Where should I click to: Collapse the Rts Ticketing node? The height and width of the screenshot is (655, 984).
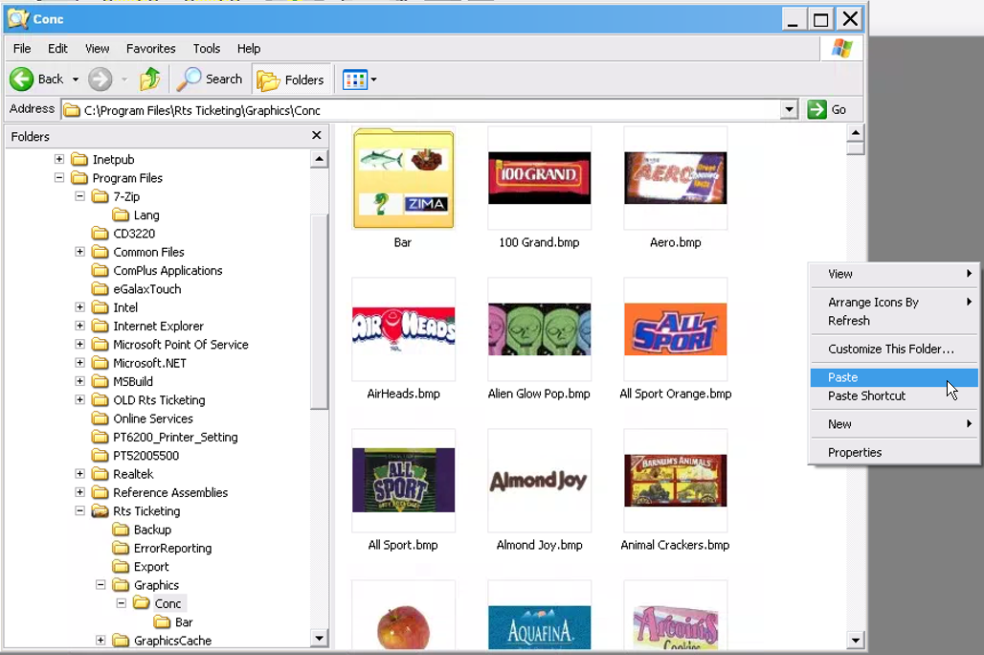pyautogui.click(x=79, y=510)
